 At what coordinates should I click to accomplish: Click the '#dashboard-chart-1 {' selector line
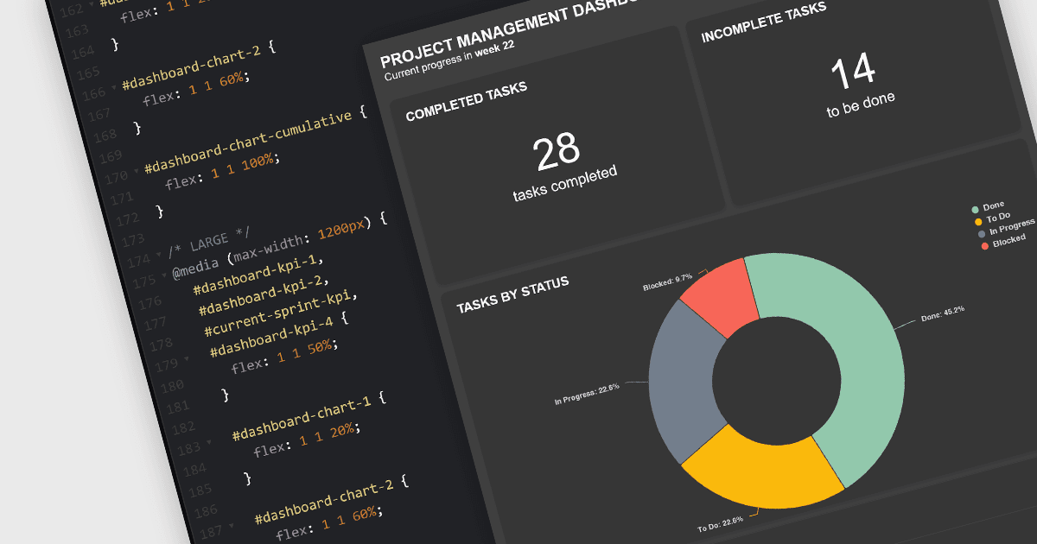click(x=309, y=419)
